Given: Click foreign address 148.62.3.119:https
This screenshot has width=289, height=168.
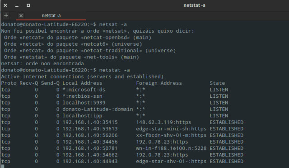Looking at the screenshot, I should click(163, 122).
